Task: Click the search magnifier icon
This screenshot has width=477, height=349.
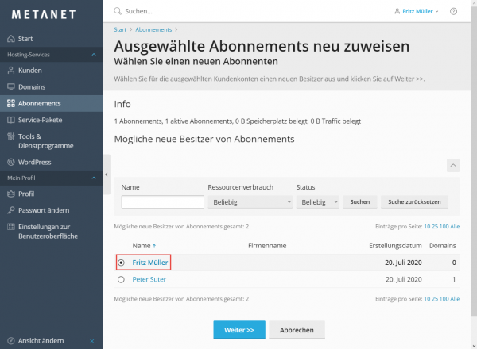Action: 118,12
